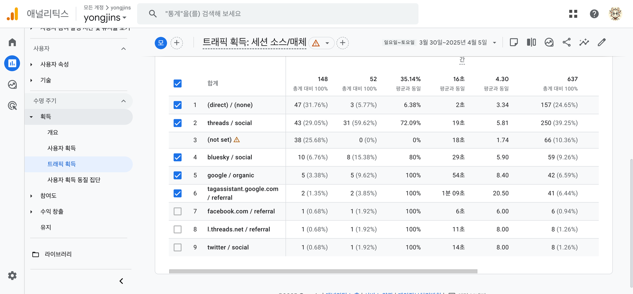Viewport: 633px width, 294px height.
Task: Collapse the 사용자 section chevron
Action: [x=123, y=48]
